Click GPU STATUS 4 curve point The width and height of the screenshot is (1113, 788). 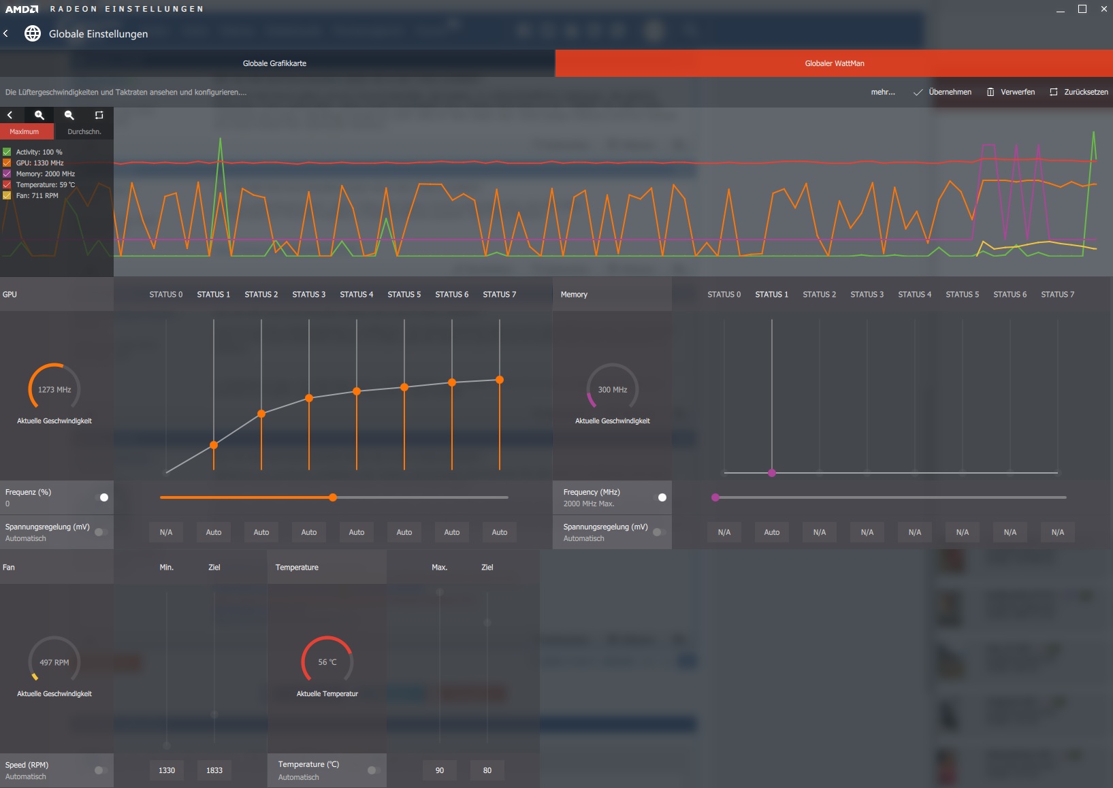(357, 391)
